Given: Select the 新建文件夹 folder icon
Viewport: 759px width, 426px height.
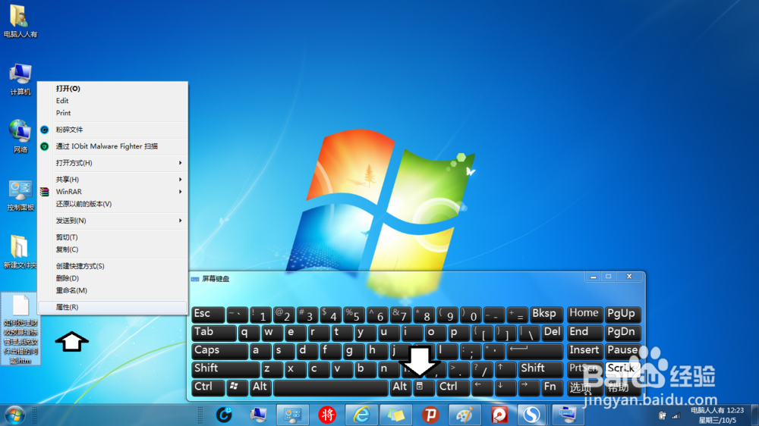Looking at the screenshot, I should [x=20, y=252].
